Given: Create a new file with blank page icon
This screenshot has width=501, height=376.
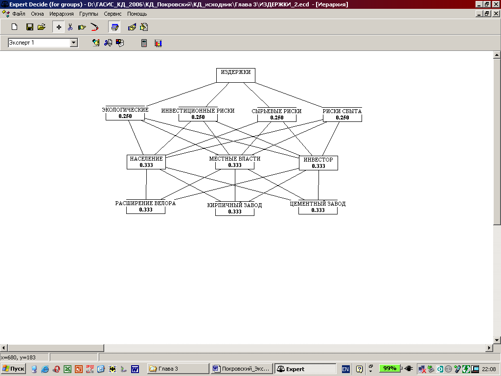Looking at the screenshot, I should (x=14, y=27).
